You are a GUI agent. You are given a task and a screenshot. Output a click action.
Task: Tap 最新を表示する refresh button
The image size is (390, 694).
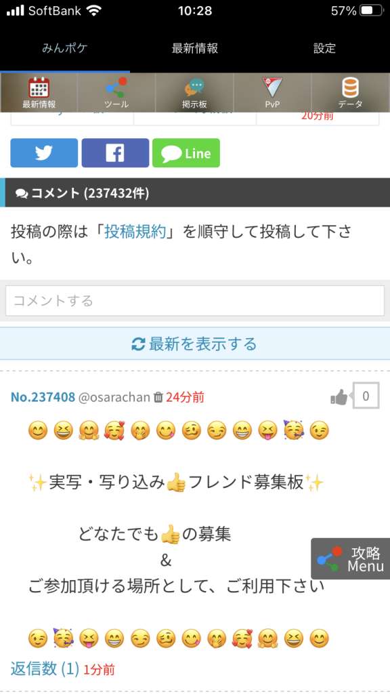pos(194,344)
